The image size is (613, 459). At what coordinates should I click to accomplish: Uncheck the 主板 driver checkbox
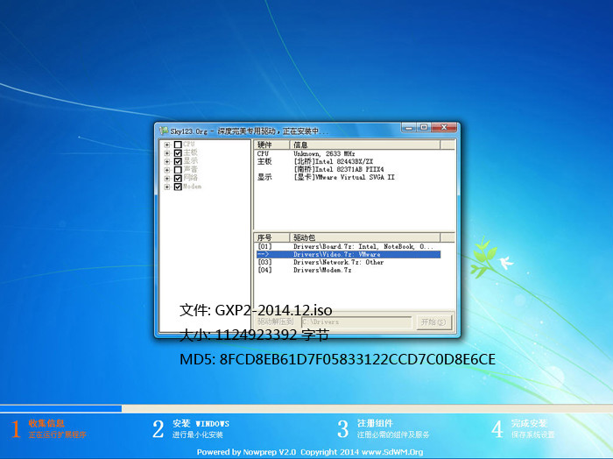[x=178, y=153]
